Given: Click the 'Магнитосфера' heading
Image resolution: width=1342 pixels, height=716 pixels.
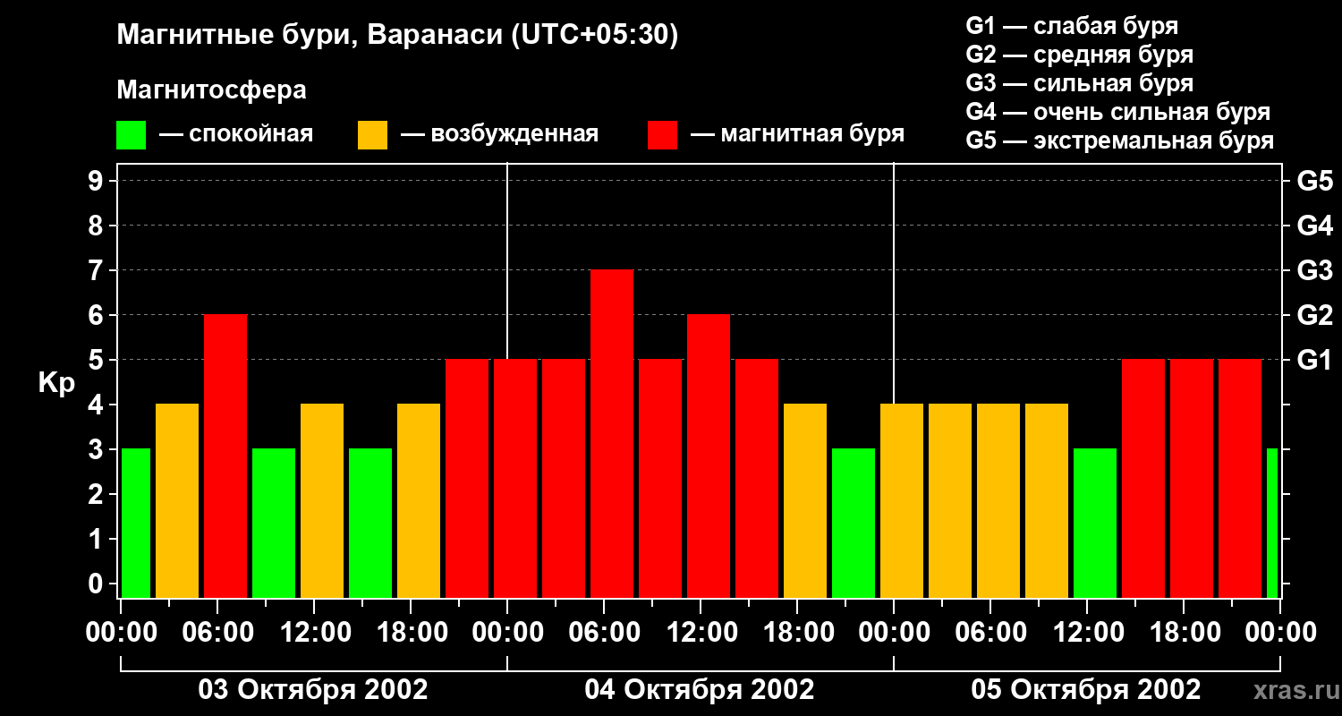Looking at the screenshot, I should point(211,90).
